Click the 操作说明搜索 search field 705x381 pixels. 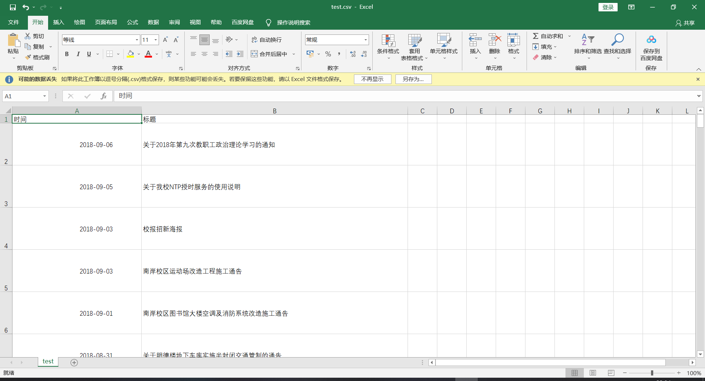293,23
